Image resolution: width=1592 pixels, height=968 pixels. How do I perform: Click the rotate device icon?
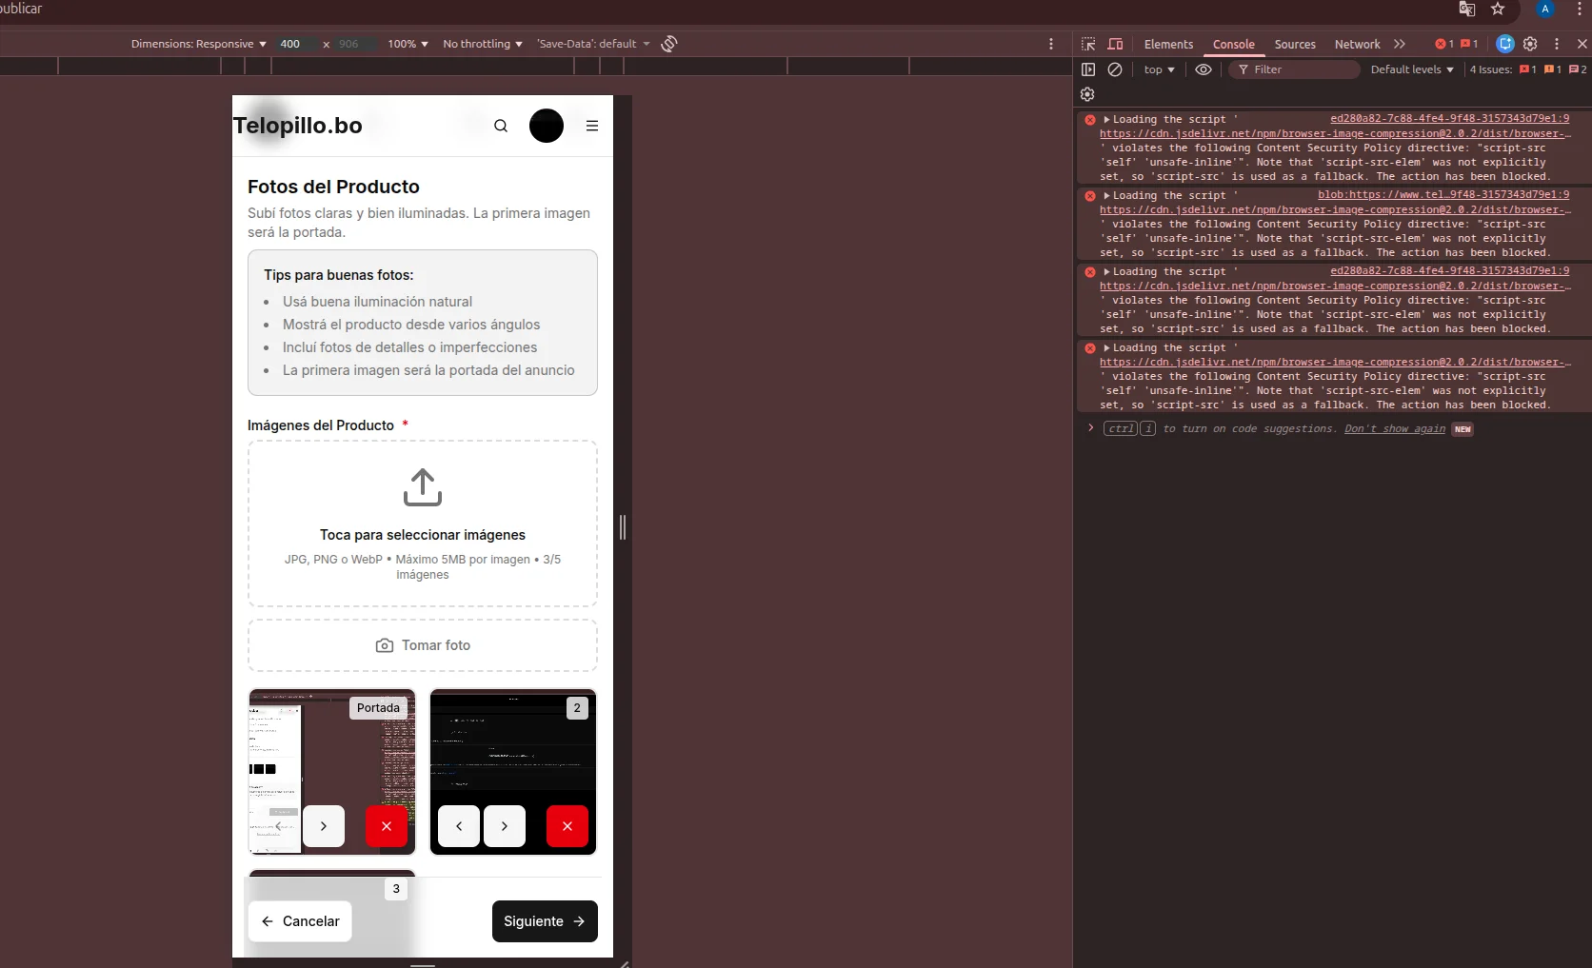pos(669,44)
